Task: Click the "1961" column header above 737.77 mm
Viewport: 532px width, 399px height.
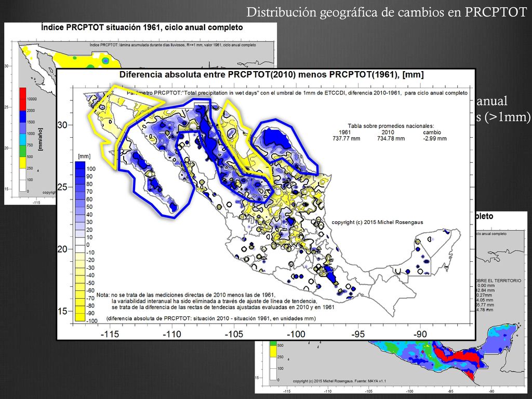Action: (x=345, y=132)
